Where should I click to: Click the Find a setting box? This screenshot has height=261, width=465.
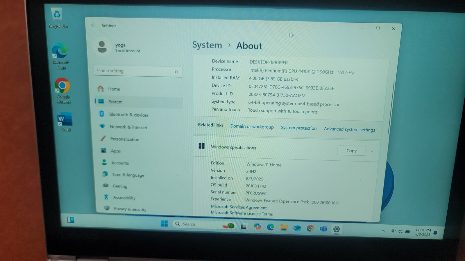tap(138, 71)
